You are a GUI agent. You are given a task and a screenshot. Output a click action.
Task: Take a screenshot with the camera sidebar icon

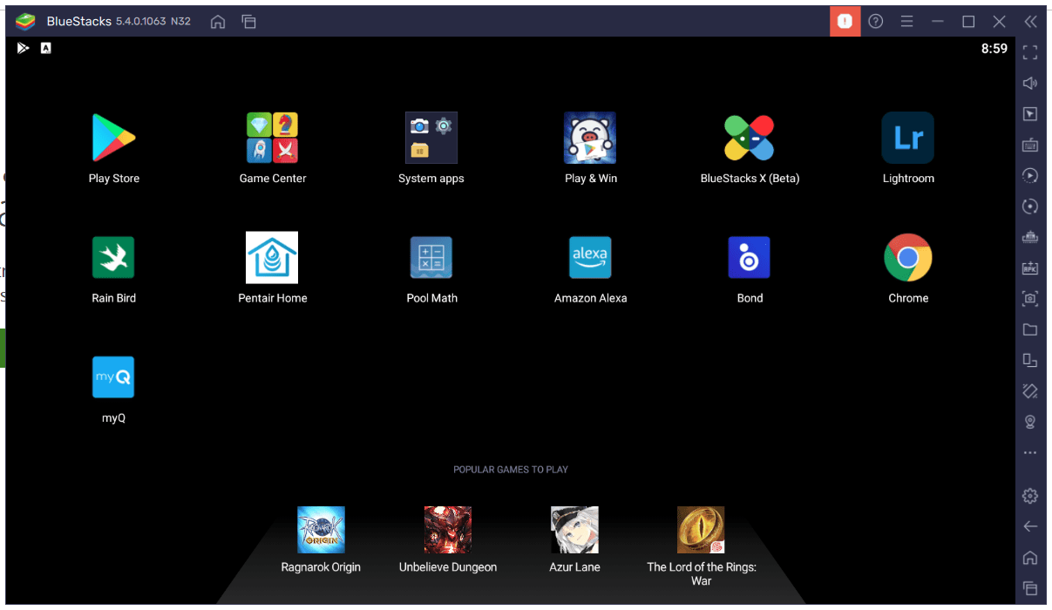1030,299
